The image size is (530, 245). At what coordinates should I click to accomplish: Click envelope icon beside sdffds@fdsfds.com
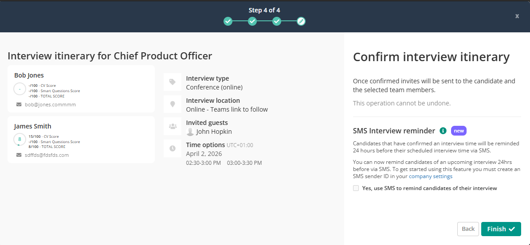19,155
